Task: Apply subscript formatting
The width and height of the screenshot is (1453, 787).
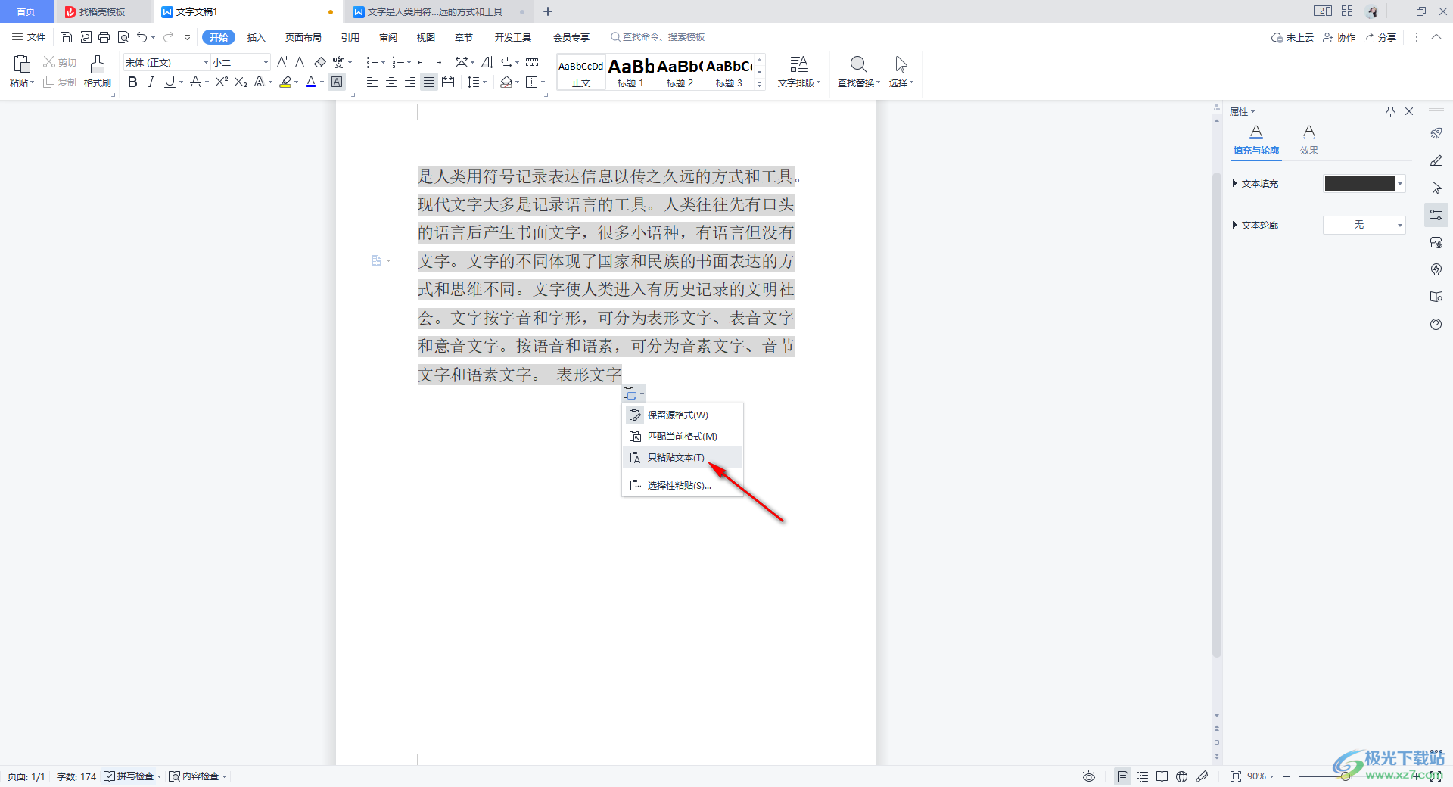Action: click(x=240, y=82)
